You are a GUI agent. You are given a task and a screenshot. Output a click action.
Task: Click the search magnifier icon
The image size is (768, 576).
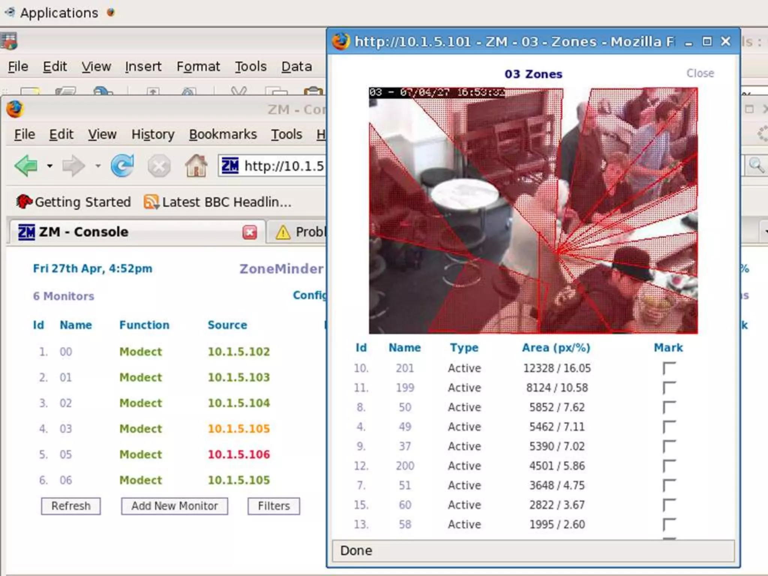click(756, 165)
